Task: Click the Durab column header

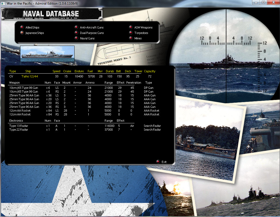Action: coord(110,71)
